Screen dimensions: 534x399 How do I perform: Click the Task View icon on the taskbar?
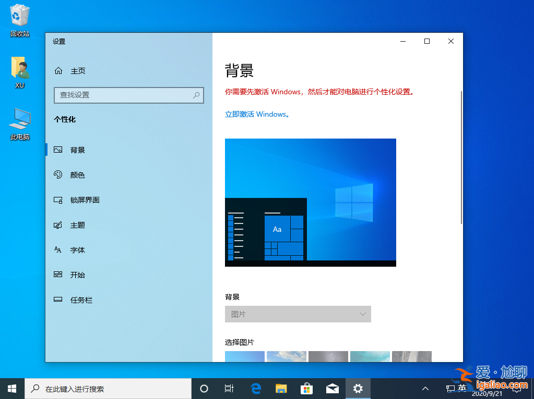coord(230,388)
